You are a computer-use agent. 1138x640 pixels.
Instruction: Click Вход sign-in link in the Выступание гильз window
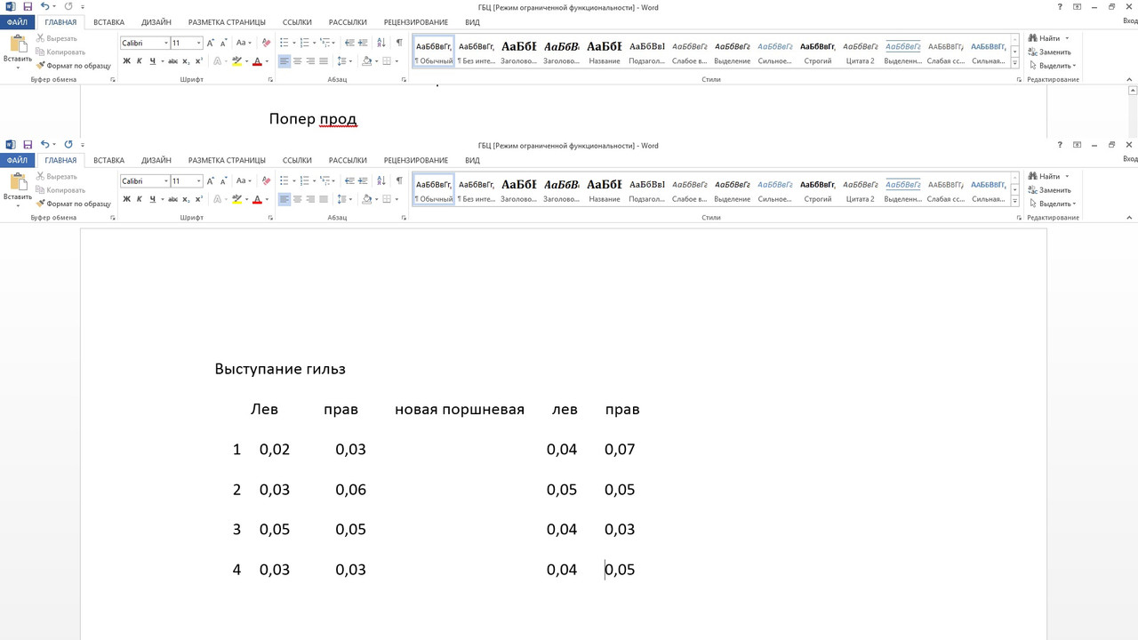(1130, 160)
